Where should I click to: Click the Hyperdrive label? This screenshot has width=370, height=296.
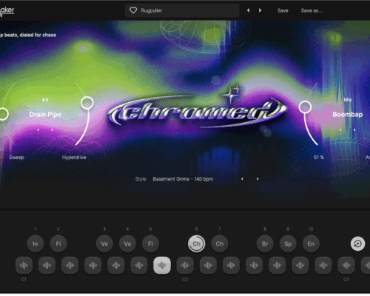tap(74, 158)
